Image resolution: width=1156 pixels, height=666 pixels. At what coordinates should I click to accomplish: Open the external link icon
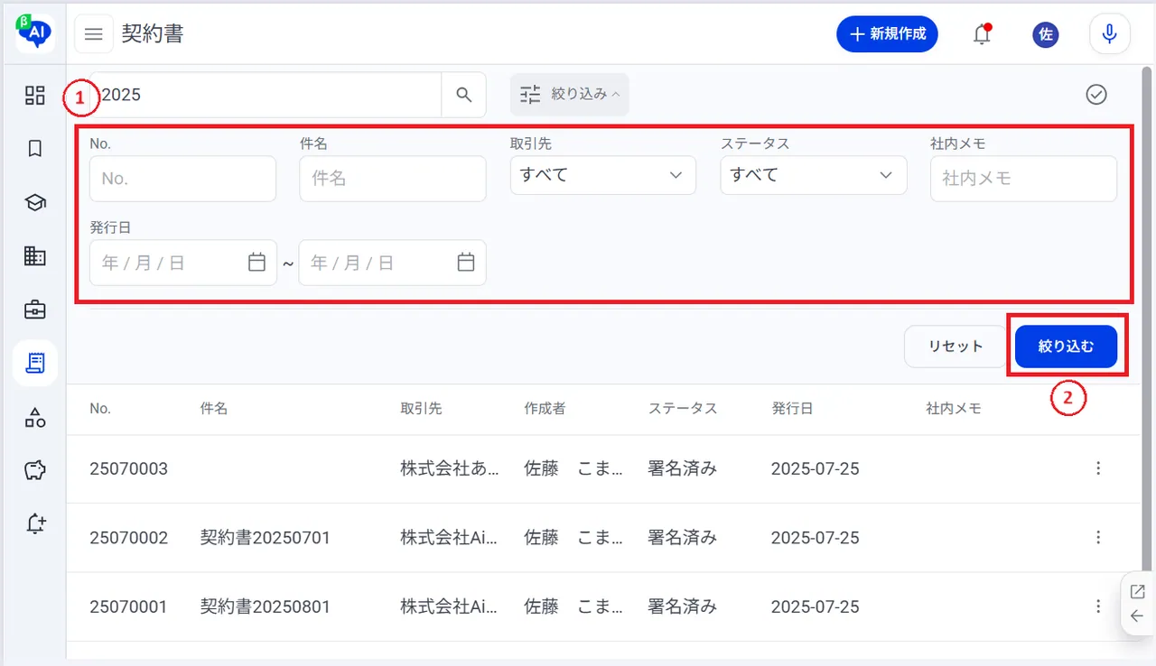click(1137, 592)
